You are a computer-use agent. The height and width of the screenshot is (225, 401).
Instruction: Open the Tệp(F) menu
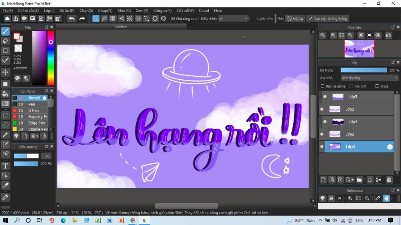click(x=8, y=11)
